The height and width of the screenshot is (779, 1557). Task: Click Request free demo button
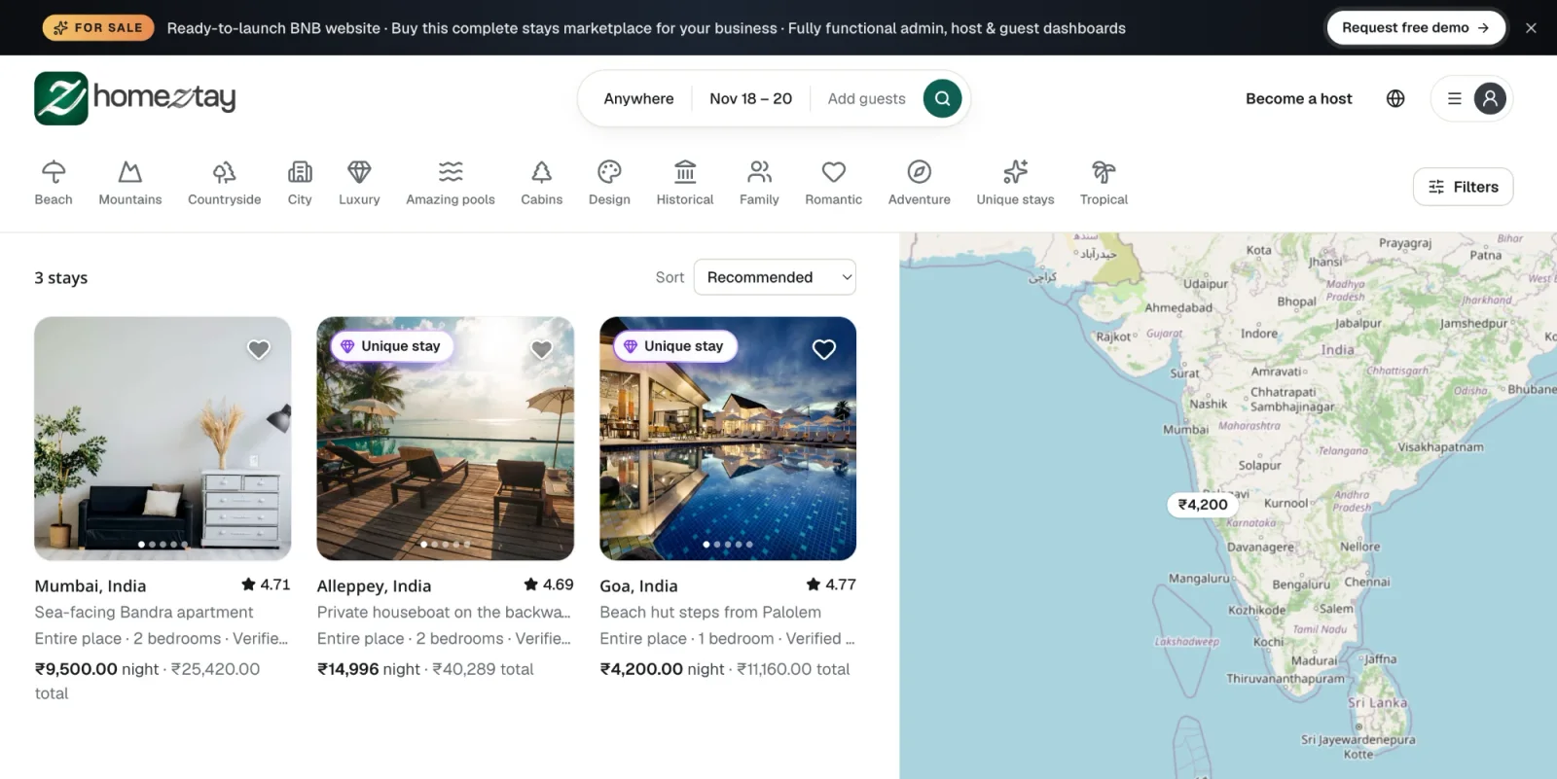[1416, 28]
